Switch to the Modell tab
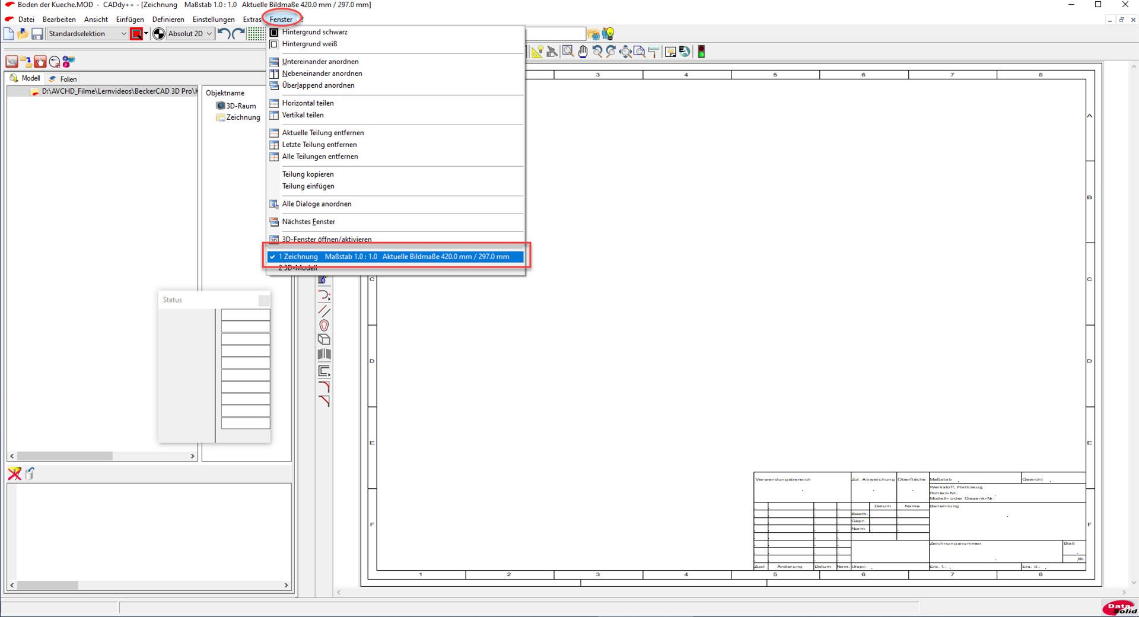1139x617 pixels. pos(25,78)
